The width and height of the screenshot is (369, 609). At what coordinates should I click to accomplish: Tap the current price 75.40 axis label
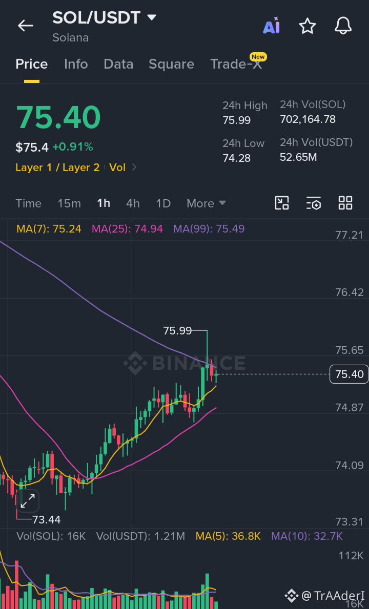point(349,374)
